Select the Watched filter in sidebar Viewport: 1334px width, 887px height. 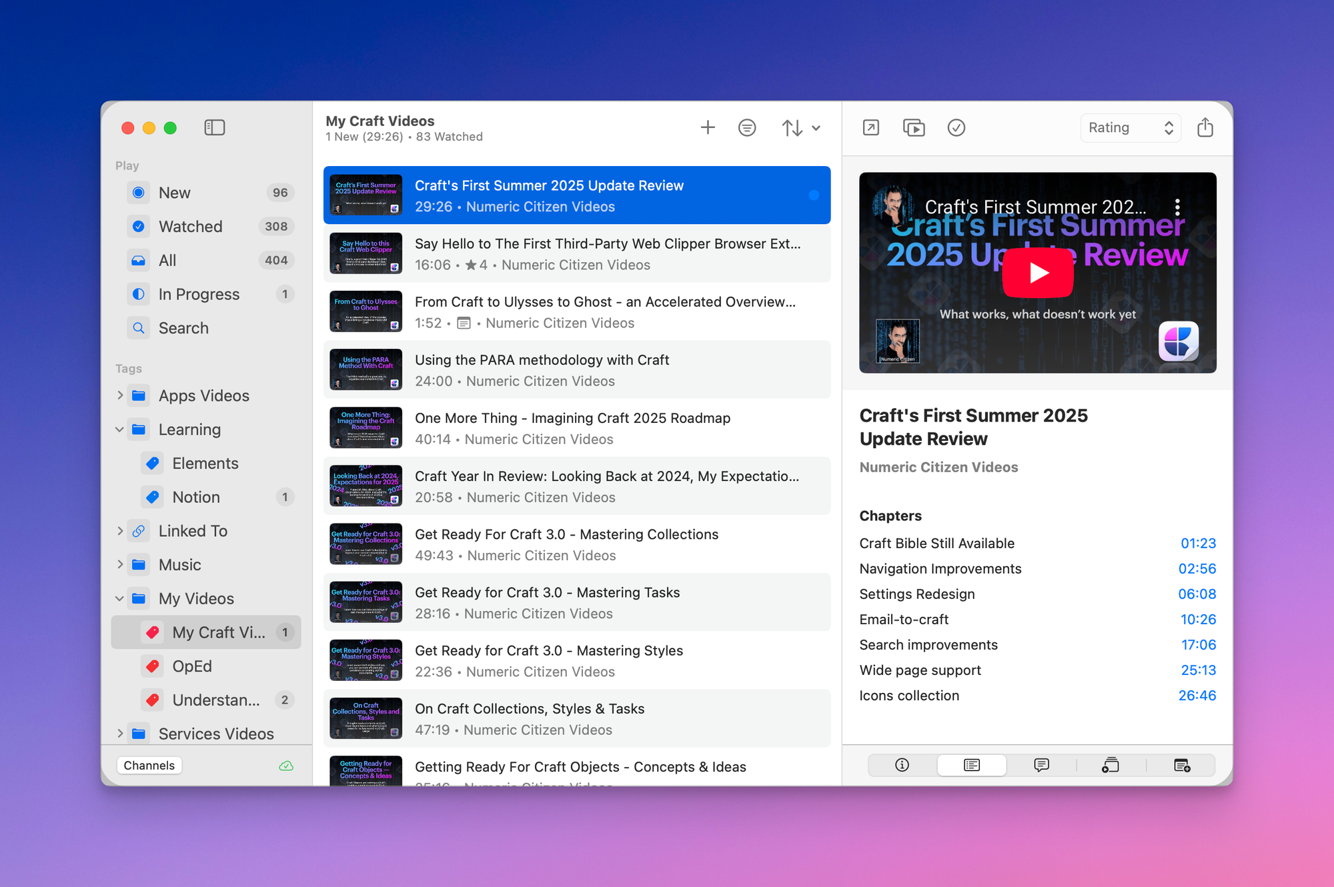[190, 227]
